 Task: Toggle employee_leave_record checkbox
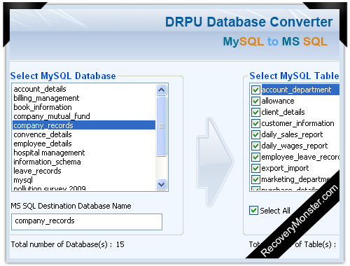coord(255,157)
